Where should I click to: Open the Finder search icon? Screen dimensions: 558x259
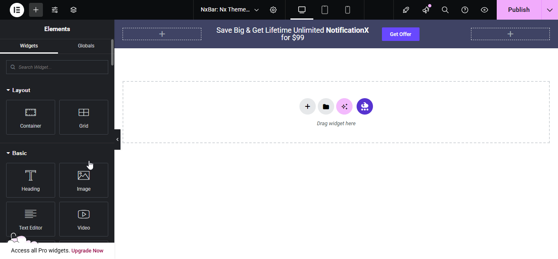pyautogui.click(x=445, y=10)
